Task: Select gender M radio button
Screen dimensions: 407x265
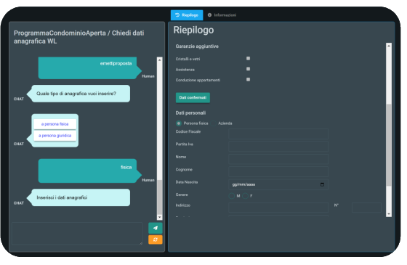Action: click(232, 196)
